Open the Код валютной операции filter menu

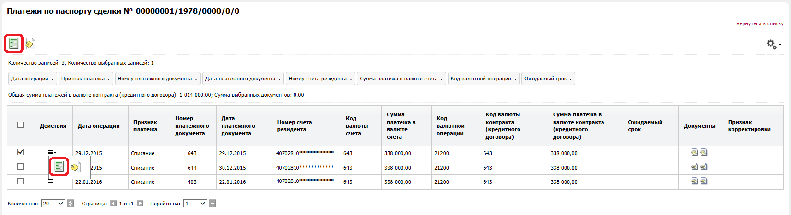coord(484,79)
